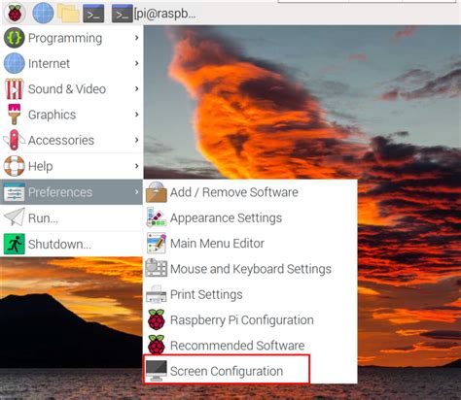This screenshot has height=400, width=461.
Task: Select Screen Configuration from Preferences
Action: tap(250, 371)
